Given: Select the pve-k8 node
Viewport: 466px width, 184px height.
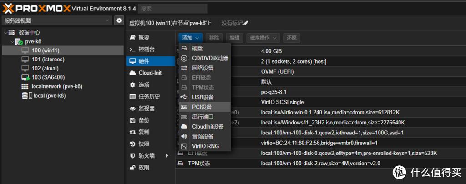Looking at the screenshot, I should click(33, 41).
